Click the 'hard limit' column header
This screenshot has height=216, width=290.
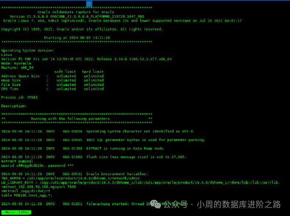coord(93,72)
